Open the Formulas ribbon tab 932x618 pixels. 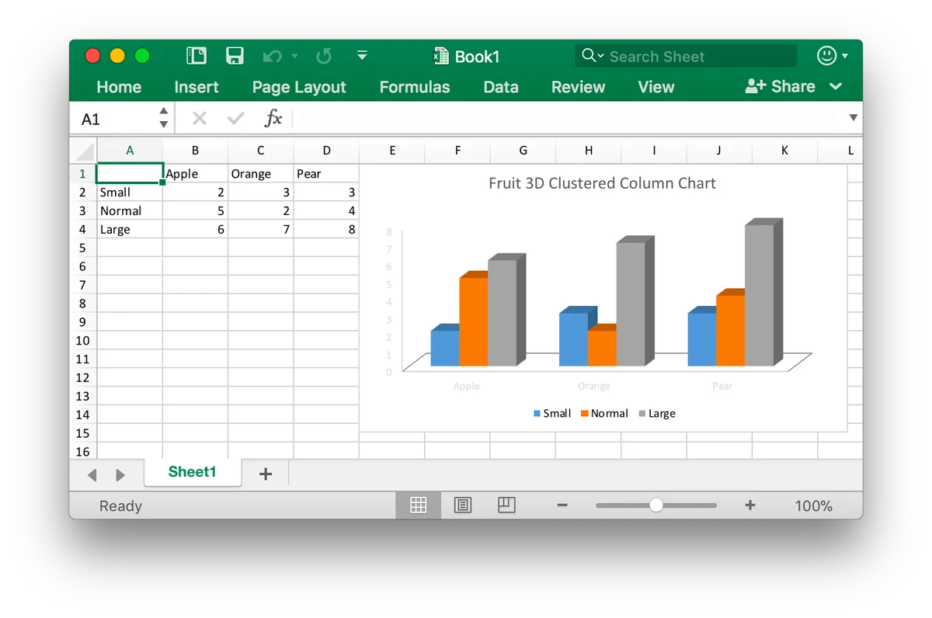[x=415, y=87]
